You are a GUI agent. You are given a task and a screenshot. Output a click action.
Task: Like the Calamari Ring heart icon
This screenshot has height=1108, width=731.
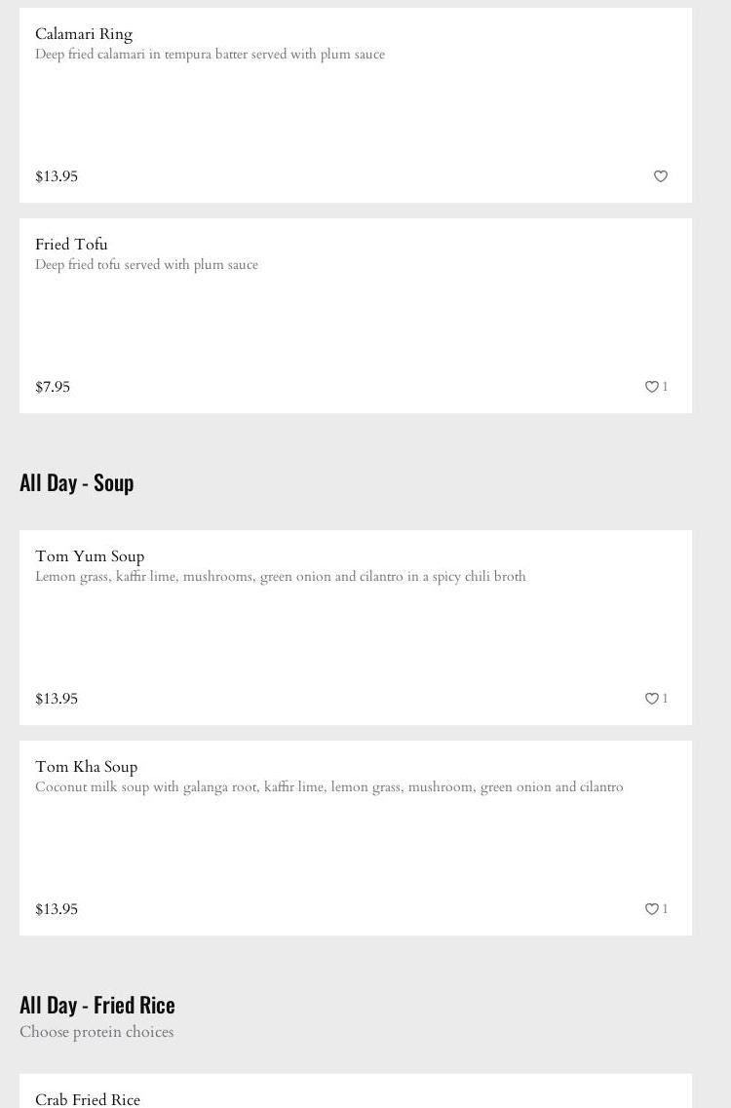pos(661,176)
